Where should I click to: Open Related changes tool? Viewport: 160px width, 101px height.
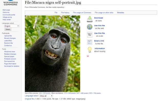tap(10, 54)
